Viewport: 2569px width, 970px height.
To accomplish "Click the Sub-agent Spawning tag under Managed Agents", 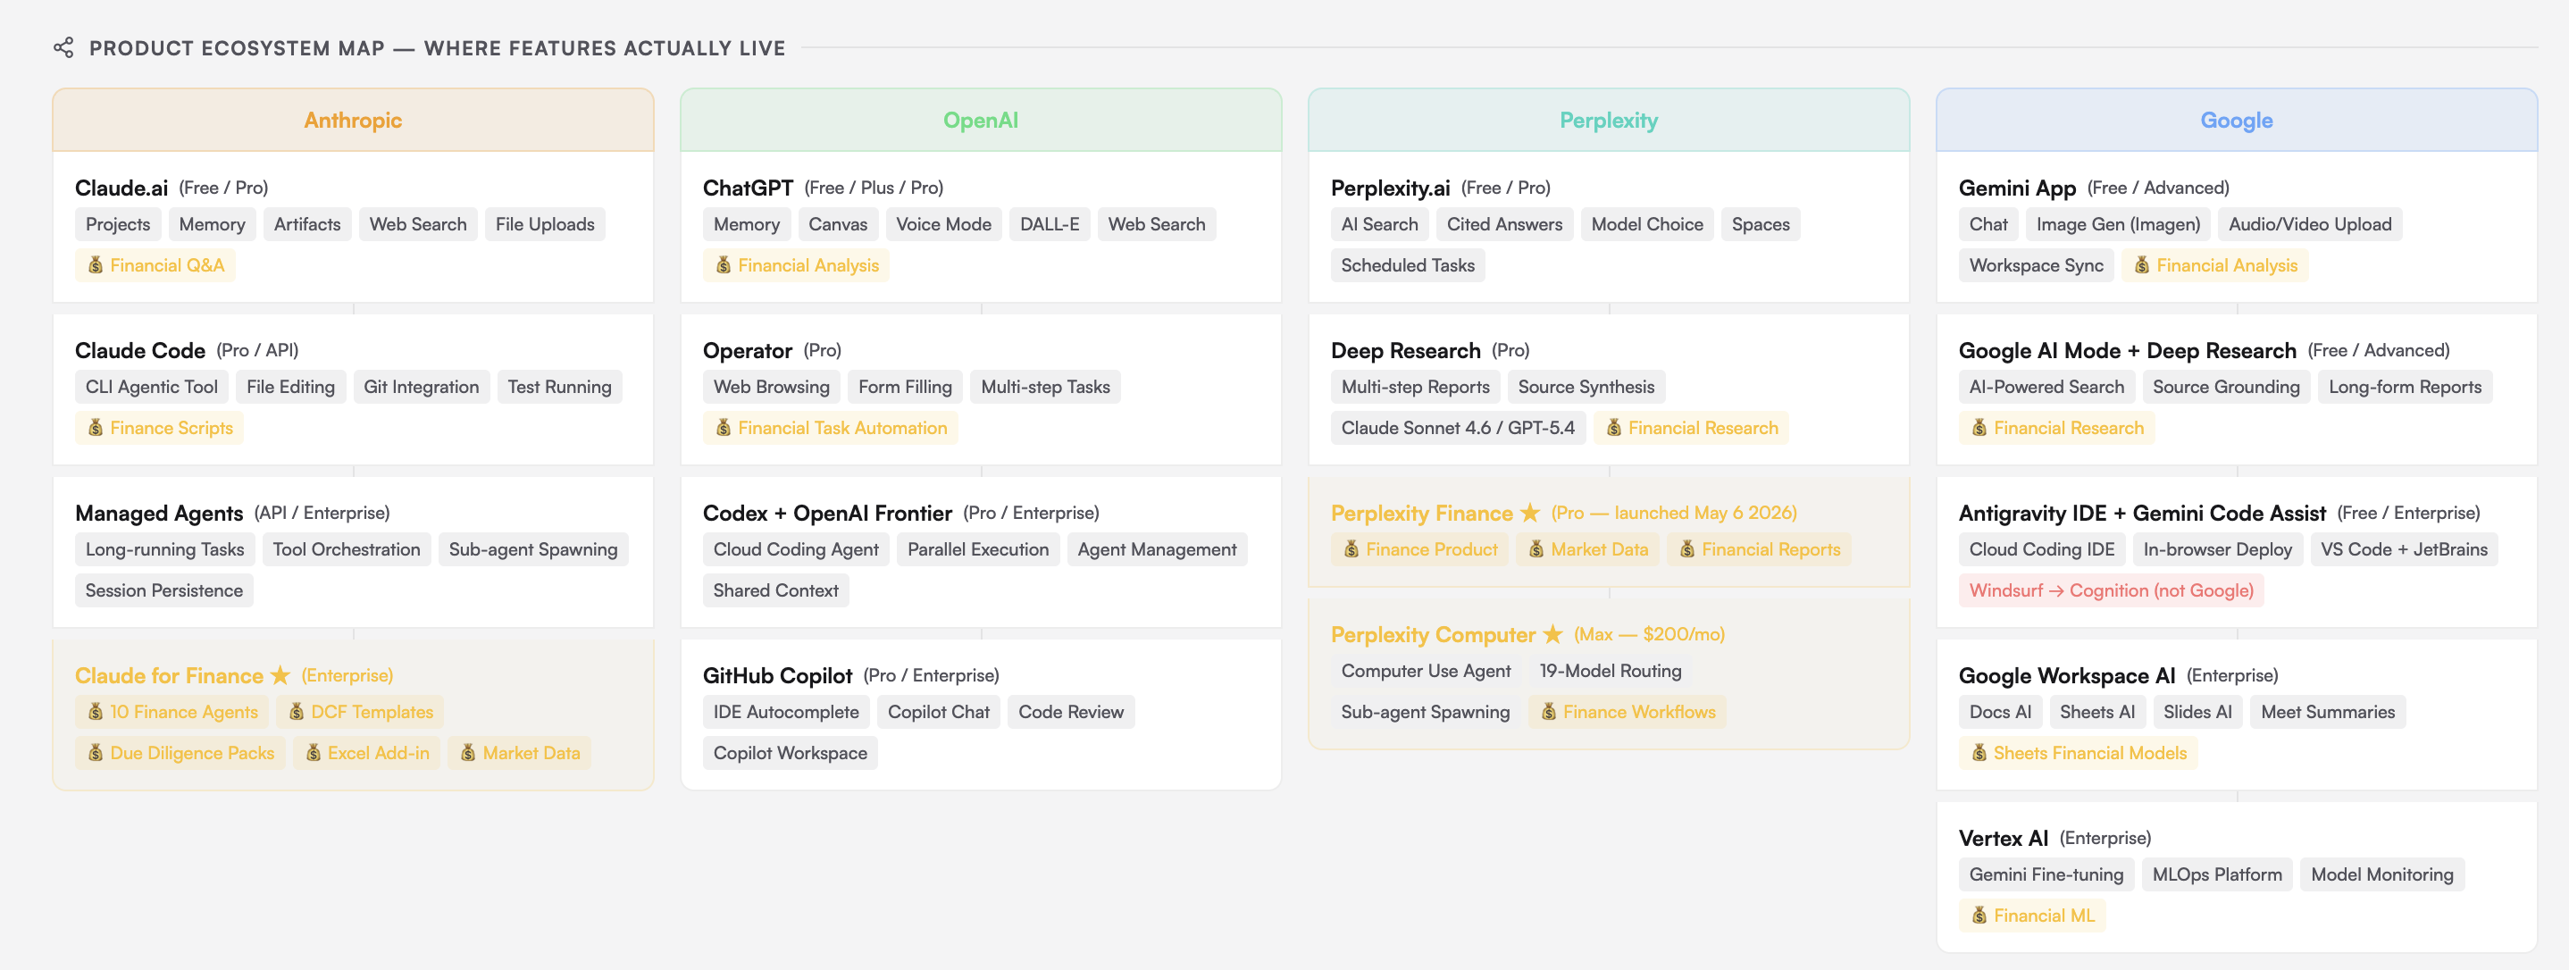I will click(532, 549).
